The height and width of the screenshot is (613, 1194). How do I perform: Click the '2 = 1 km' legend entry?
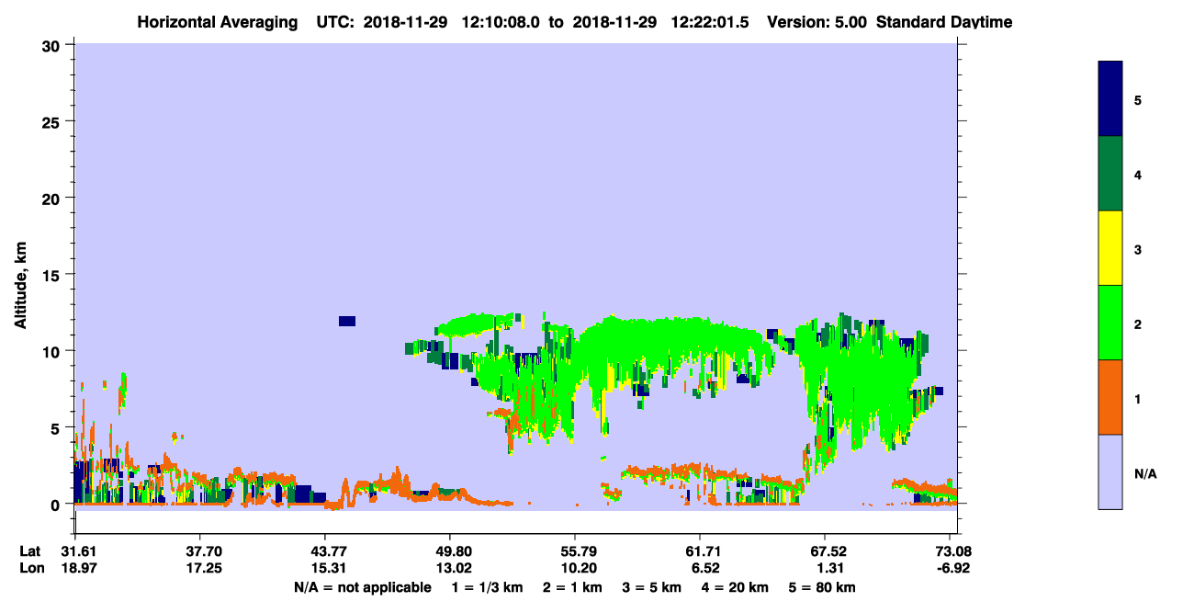coord(573,587)
